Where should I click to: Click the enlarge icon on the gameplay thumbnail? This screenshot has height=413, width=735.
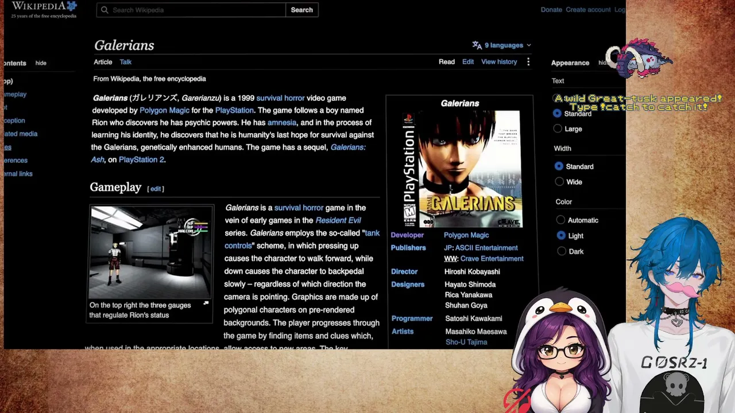click(206, 303)
